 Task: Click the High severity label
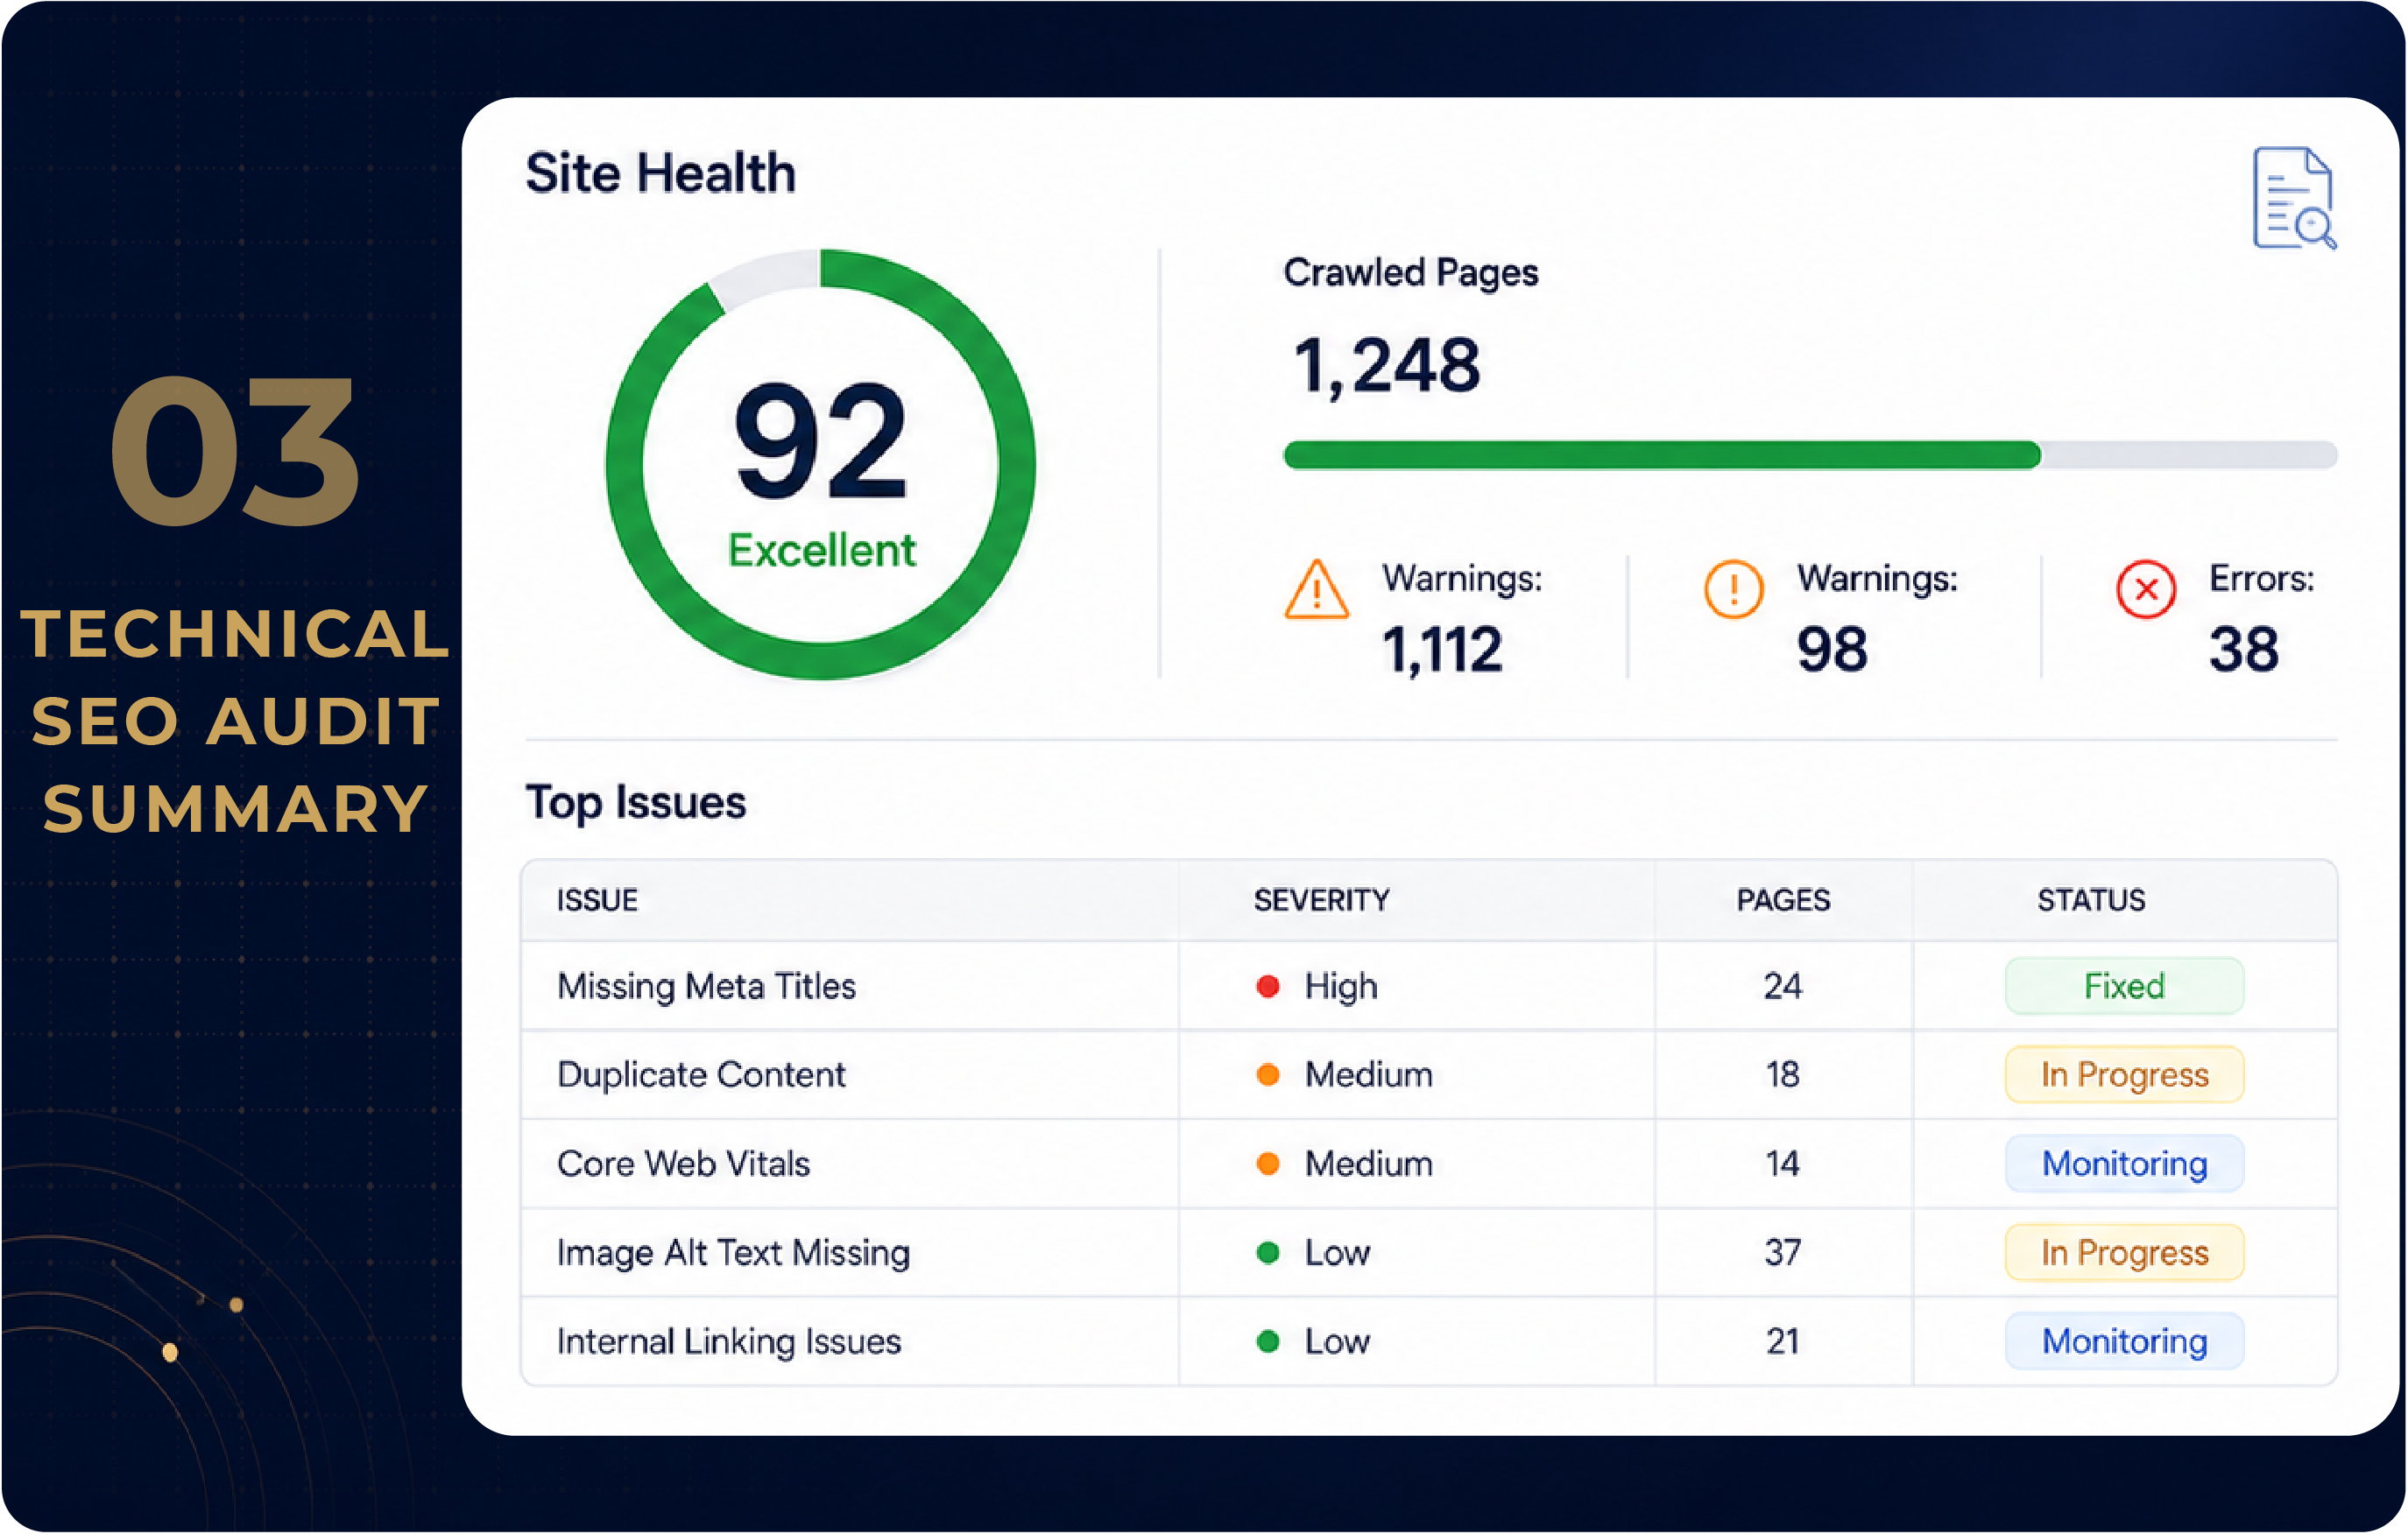[x=1341, y=988]
